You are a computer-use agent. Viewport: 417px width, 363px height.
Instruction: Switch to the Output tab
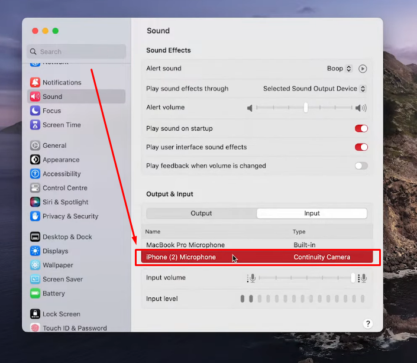coord(201,213)
